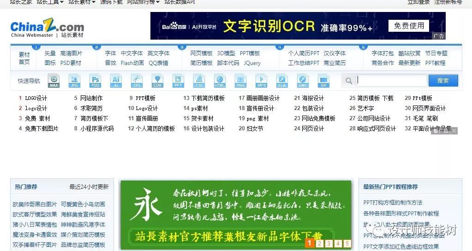Open the green calligraphy font banner
Screen dimensions: 472x251
coord(236,215)
